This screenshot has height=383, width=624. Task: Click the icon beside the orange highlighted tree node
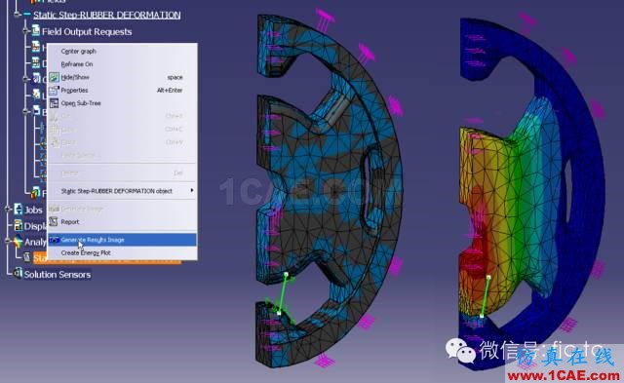click(27, 257)
